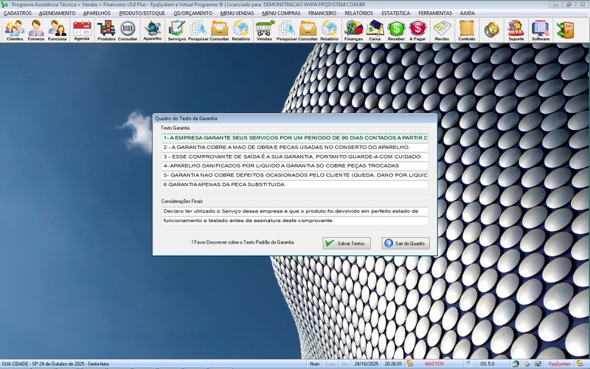Click the OS 5.0 status bar entry
This screenshot has height=369, width=590.
click(x=487, y=364)
